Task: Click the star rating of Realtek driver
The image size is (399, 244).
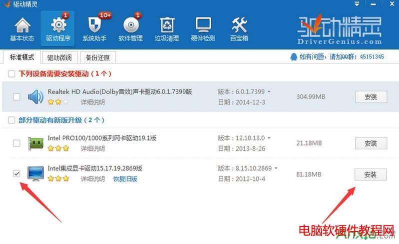Action: tap(58, 102)
